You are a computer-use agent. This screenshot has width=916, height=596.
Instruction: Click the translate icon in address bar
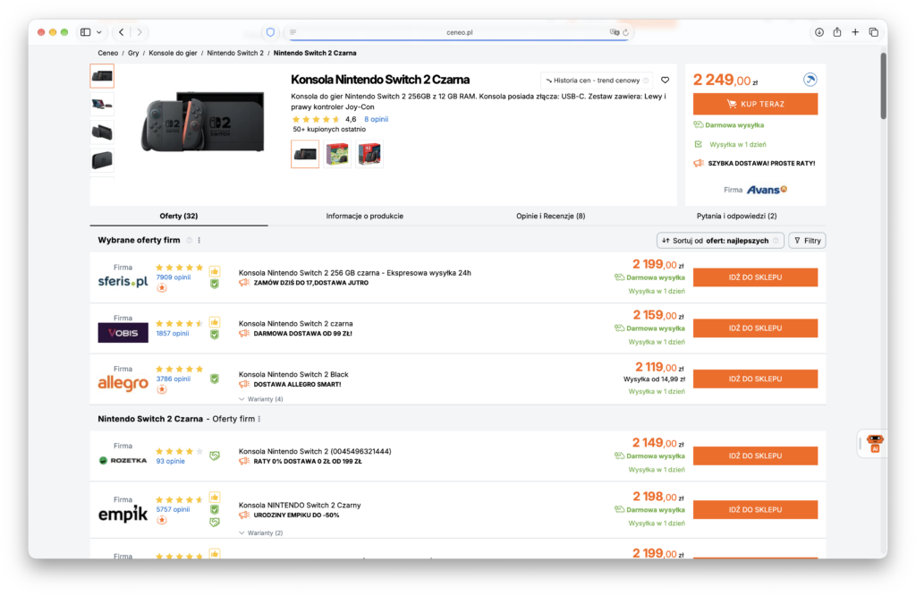pyautogui.click(x=614, y=32)
